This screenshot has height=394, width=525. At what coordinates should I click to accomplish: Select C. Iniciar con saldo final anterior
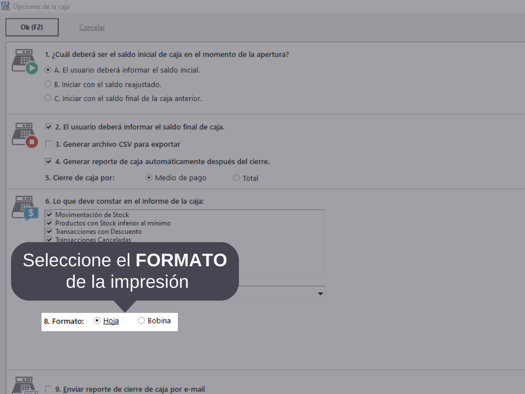coord(48,98)
